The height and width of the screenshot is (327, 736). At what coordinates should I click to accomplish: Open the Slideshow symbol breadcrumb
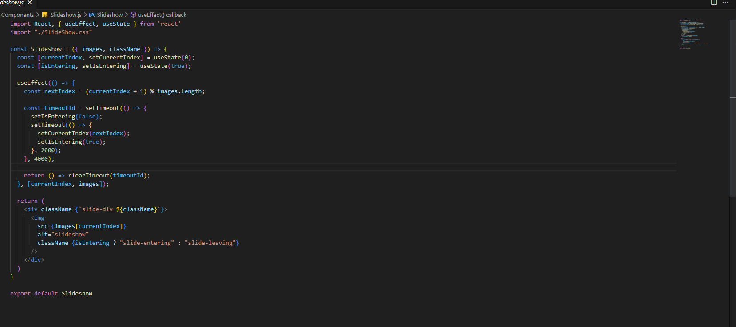pos(110,15)
